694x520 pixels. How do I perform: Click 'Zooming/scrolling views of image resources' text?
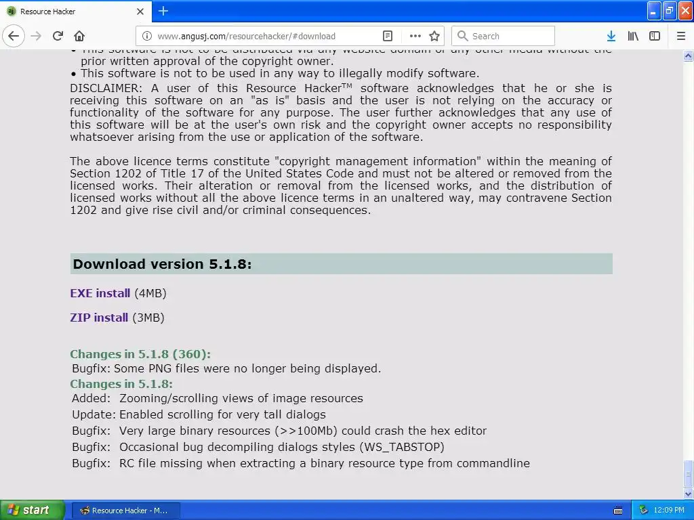241,398
